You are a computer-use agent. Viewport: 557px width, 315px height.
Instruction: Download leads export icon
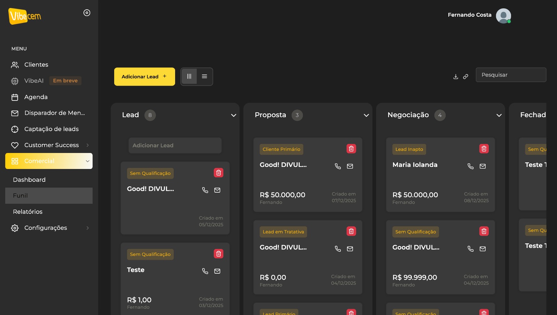click(x=456, y=76)
